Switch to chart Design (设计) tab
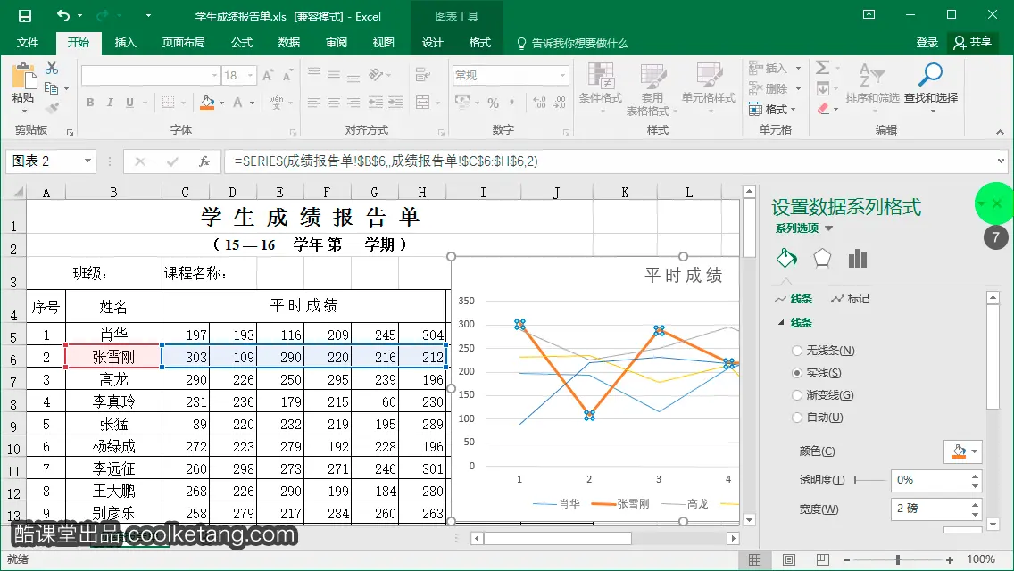Viewport: 1014px width, 571px height. tap(433, 43)
